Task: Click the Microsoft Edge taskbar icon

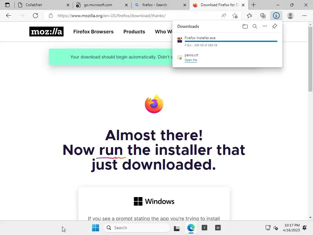Action: tap(191, 228)
